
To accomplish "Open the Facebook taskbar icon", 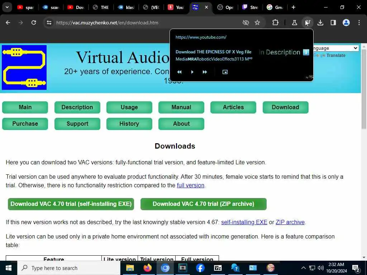I will coord(200,268).
